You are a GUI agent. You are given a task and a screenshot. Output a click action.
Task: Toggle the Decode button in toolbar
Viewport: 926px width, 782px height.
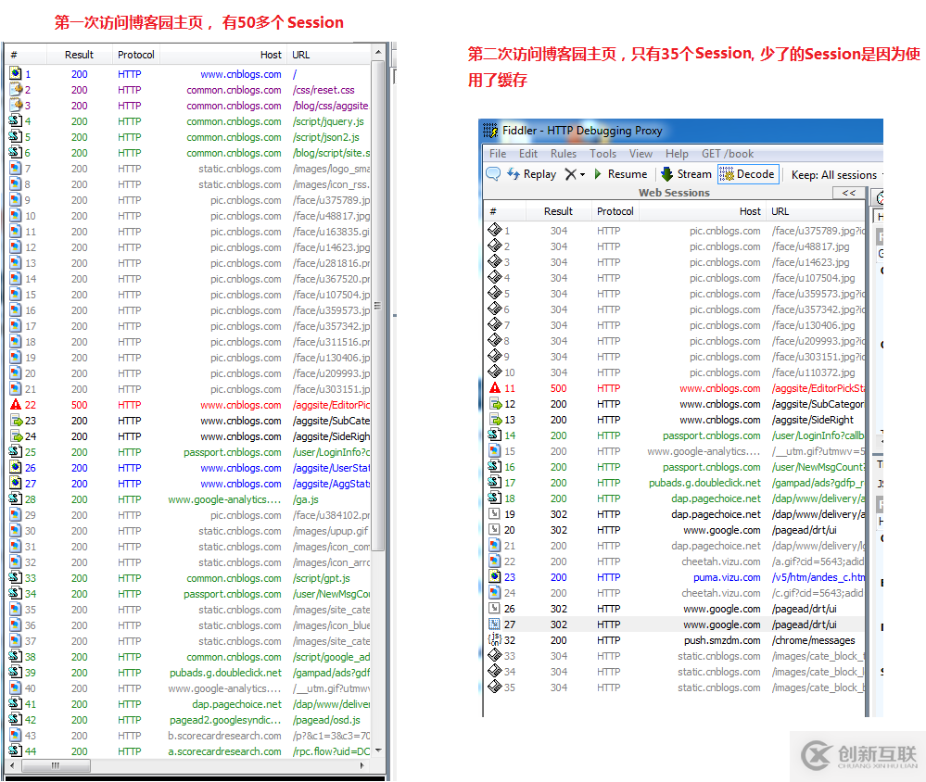(x=748, y=174)
